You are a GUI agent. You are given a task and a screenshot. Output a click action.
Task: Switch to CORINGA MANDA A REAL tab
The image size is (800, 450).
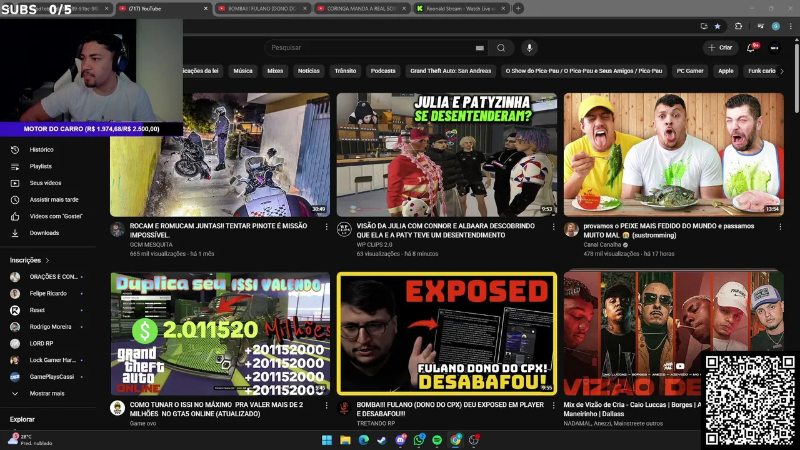click(x=361, y=9)
